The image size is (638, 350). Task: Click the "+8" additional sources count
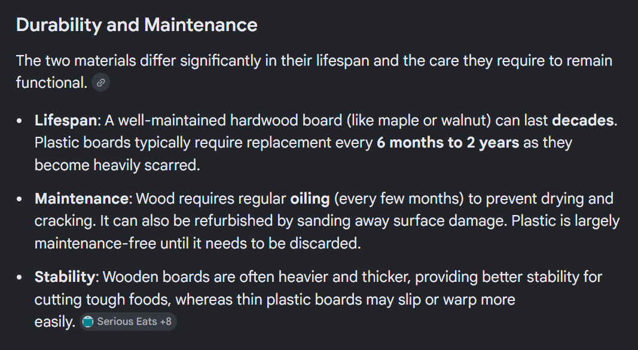(165, 322)
